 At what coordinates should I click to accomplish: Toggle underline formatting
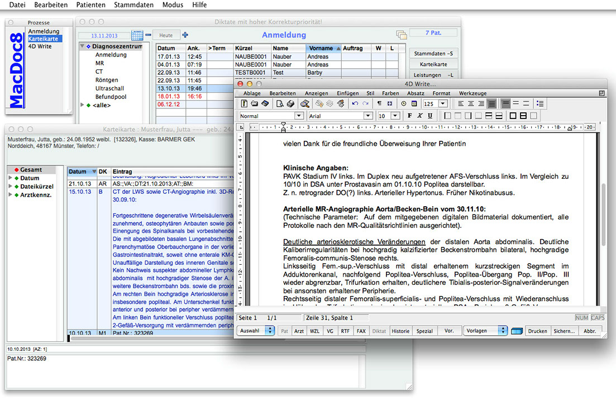click(x=429, y=116)
